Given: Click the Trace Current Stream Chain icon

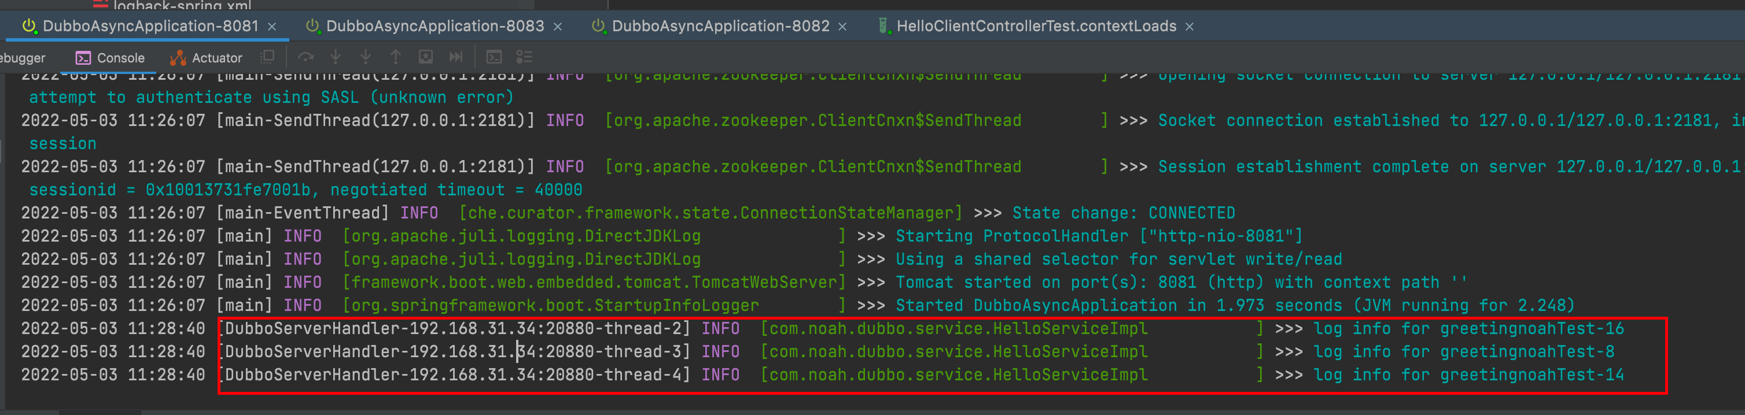Looking at the screenshot, I should (524, 57).
